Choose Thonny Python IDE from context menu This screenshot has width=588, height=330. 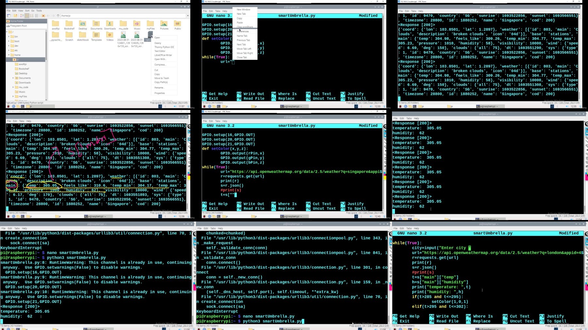point(164,47)
